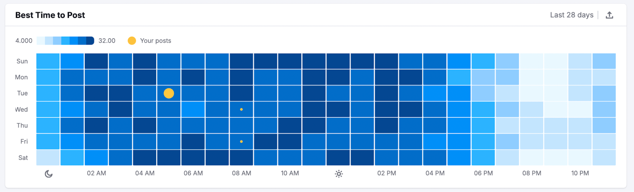Screen dimensions: 634x192
Task: Open the "Last 28 days" range selector
Action: pos(571,15)
